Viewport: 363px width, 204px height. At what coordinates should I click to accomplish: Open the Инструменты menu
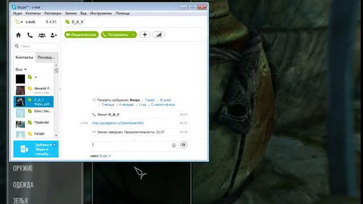tap(101, 14)
